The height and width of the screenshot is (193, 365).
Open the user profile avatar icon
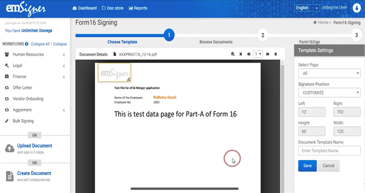click(356, 8)
